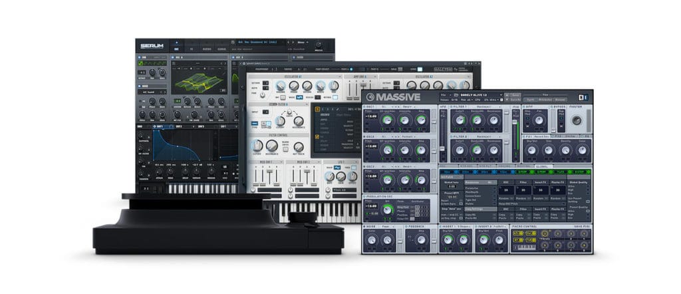
Task: Switch to Synth view in Massive
Action: pyautogui.click(x=531, y=100)
